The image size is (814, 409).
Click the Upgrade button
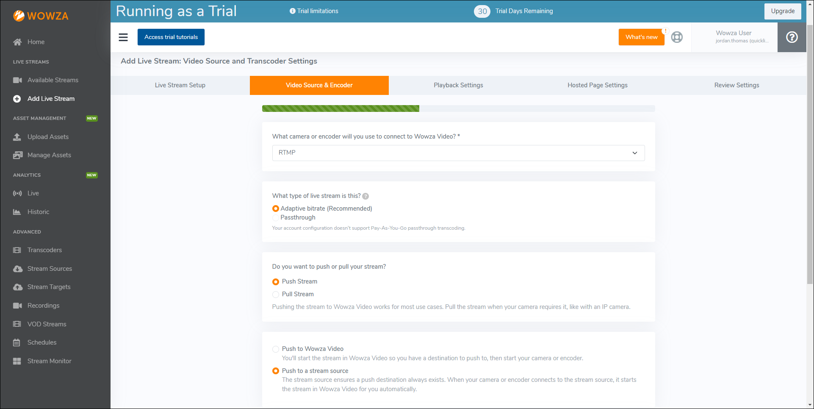(x=782, y=11)
